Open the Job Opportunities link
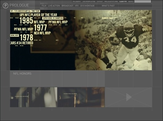163x121 pixels. point(89,2)
